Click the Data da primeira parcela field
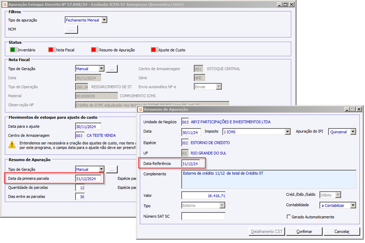The image size is (365, 243). pos(88,178)
